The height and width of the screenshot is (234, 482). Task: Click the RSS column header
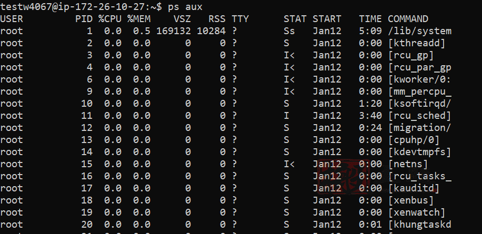coord(217,19)
